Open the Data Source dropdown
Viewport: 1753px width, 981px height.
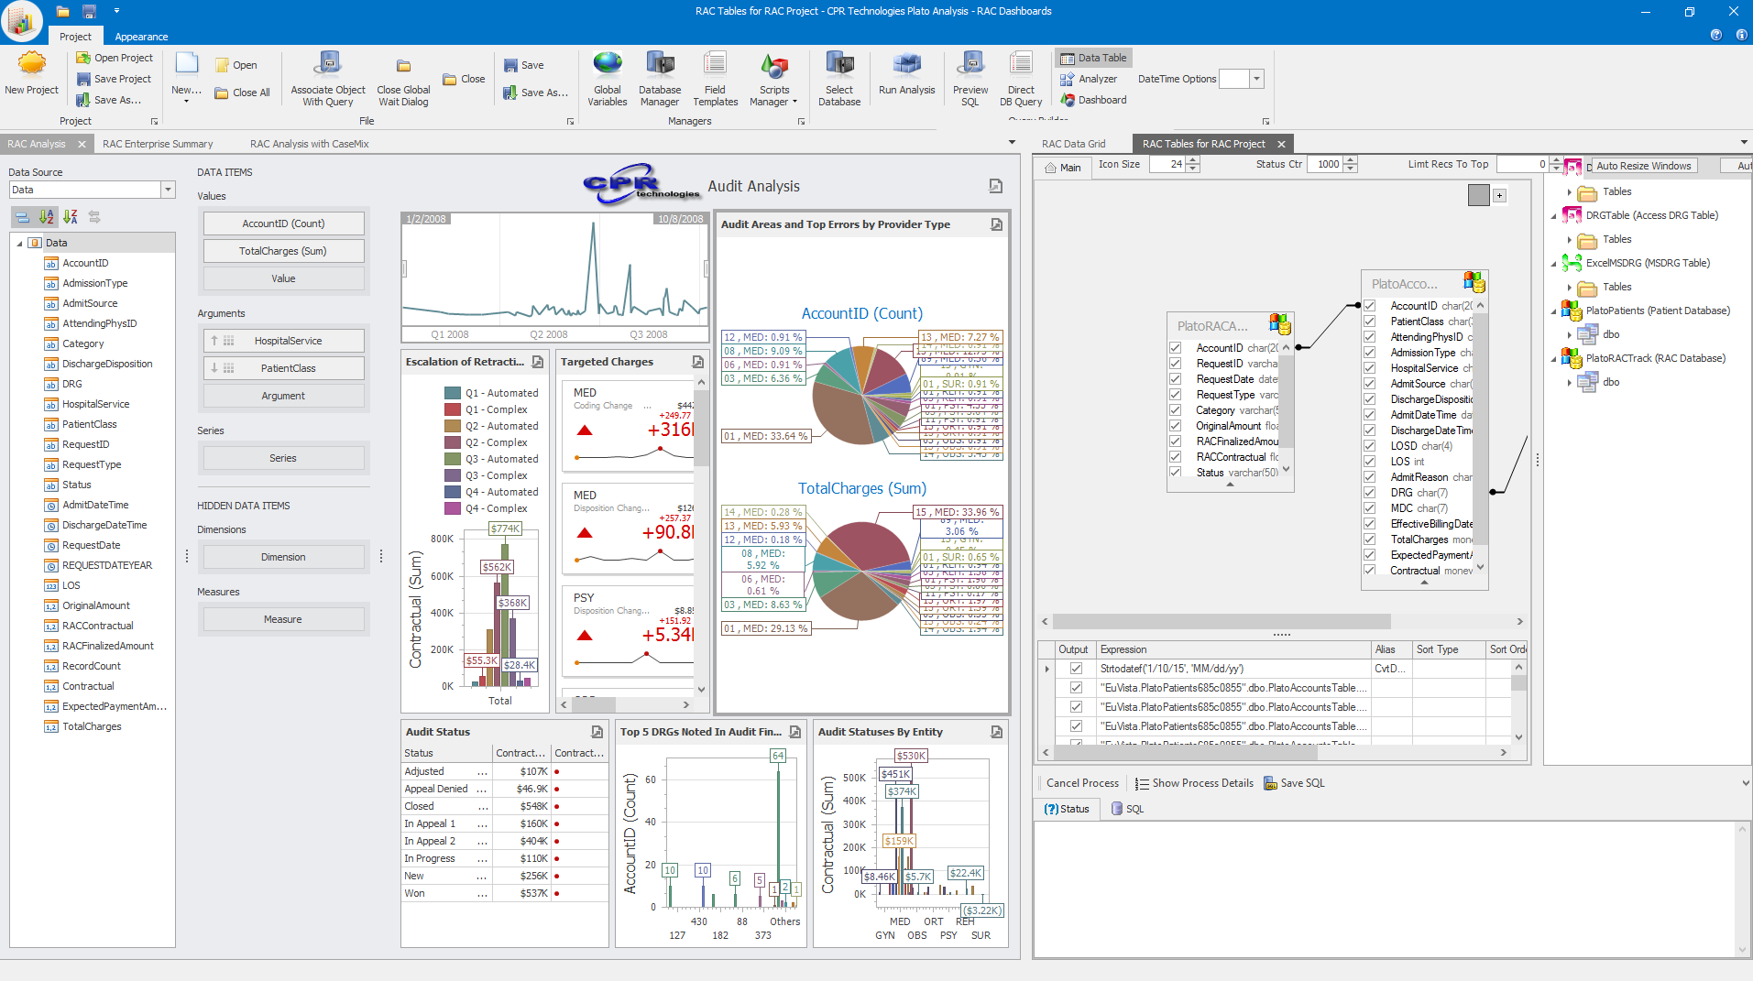pos(168,190)
